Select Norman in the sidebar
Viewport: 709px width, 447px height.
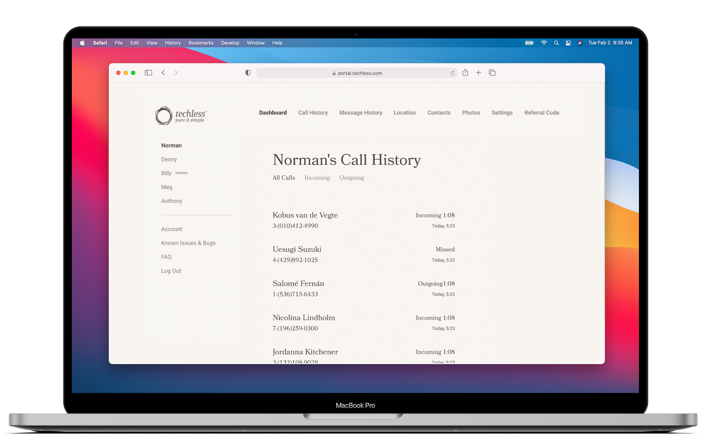click(x=171, y=146)
